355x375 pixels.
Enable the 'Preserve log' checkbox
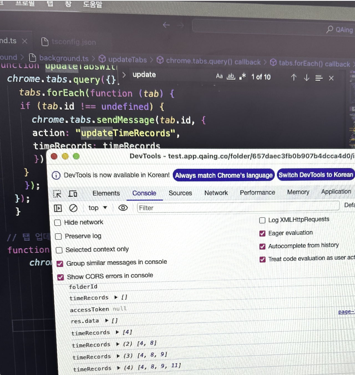[58, 236]
